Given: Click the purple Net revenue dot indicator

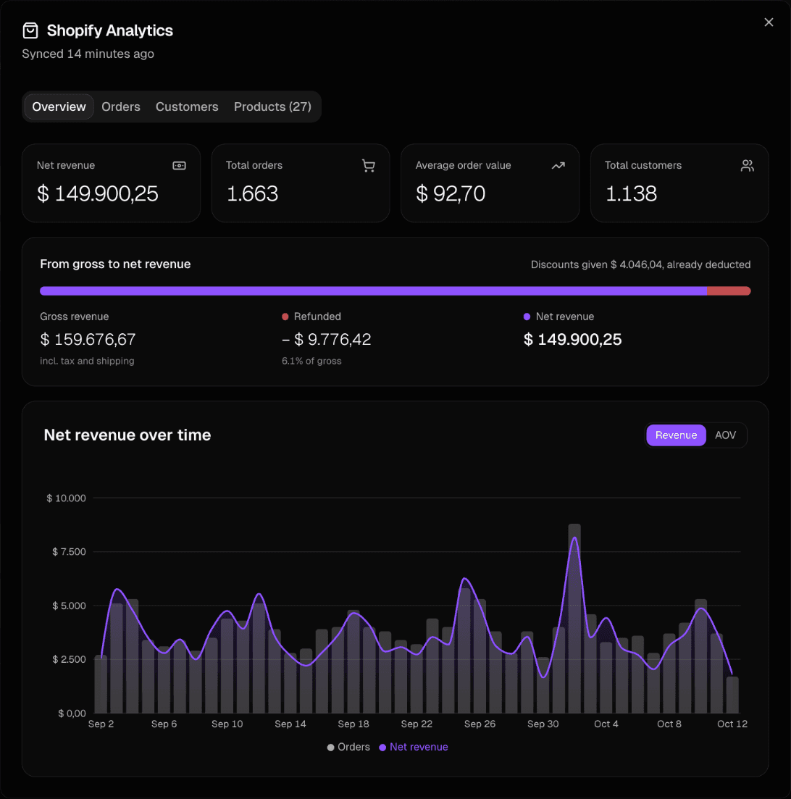Looking at the screenshot, I should pos(527,317).
